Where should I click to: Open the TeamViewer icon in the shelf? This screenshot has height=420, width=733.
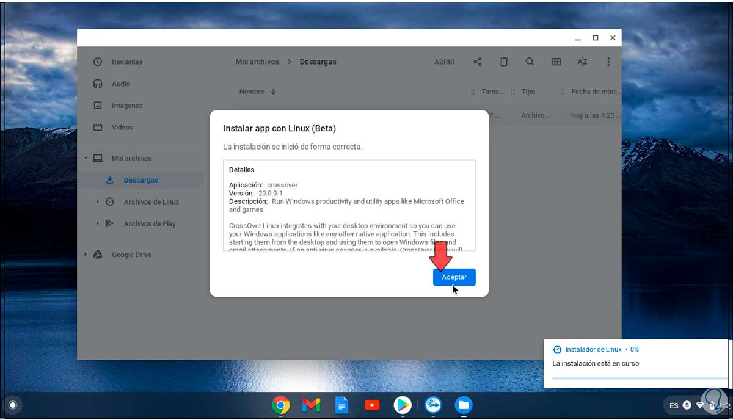pos(433,405)
